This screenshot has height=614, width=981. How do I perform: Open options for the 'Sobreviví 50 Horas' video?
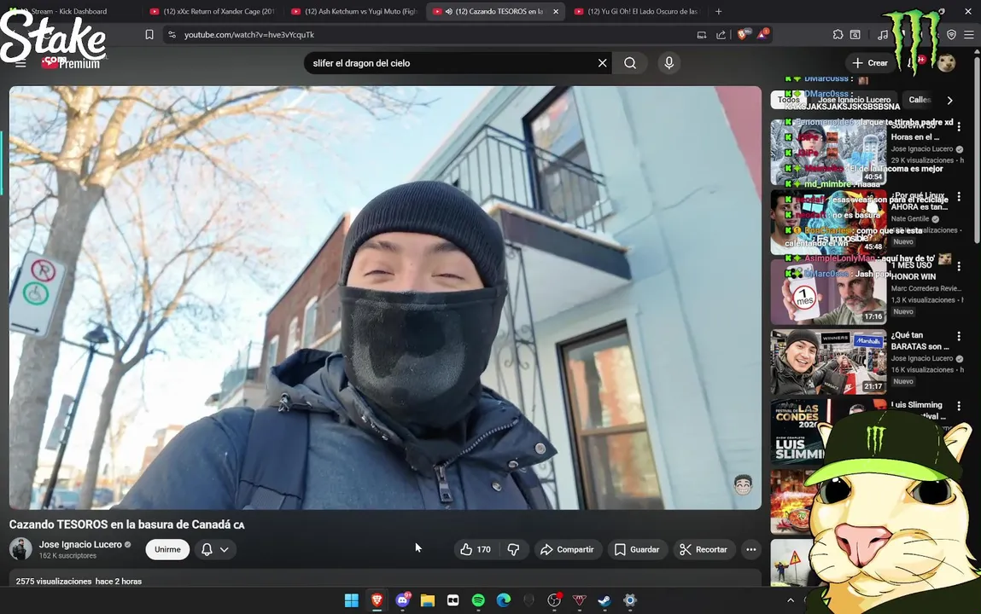tap(959, 126)
